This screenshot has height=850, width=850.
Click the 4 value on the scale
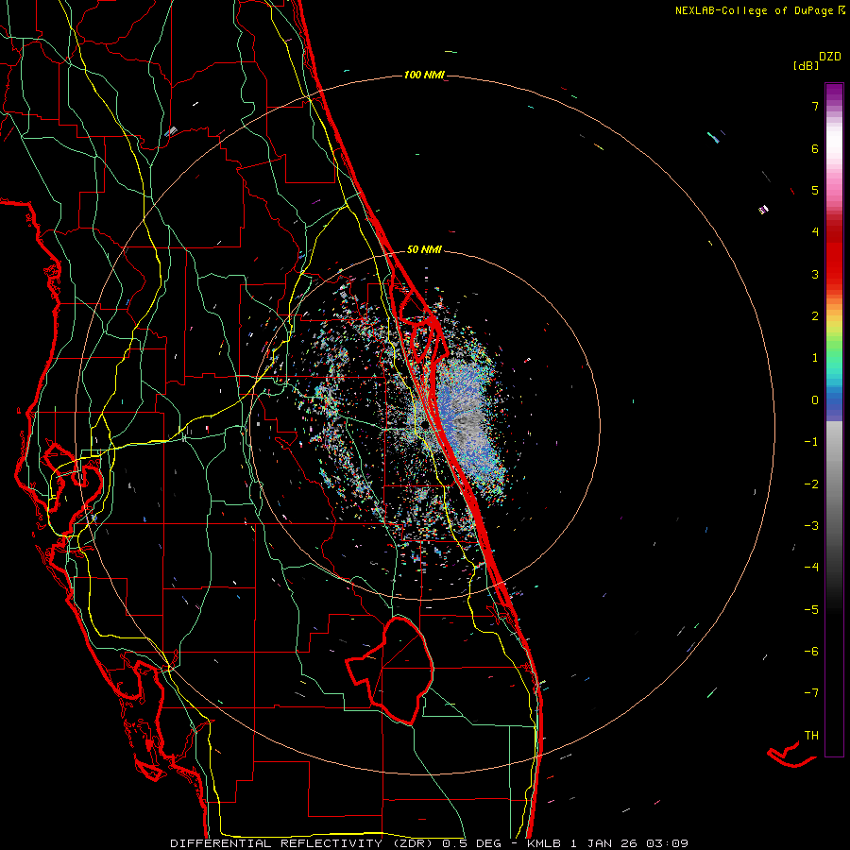click(x=815, y=232)
